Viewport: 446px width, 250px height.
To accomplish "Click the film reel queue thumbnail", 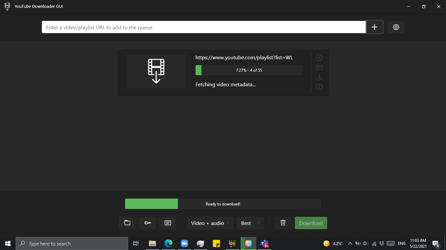I will click(156, 71).
